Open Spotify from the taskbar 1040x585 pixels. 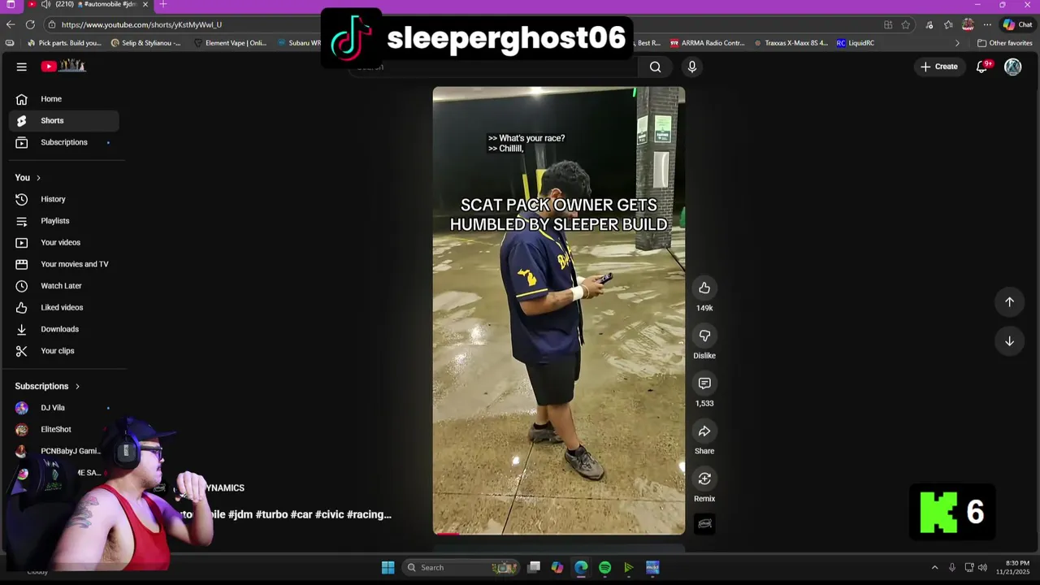click(x=605, y=567)
